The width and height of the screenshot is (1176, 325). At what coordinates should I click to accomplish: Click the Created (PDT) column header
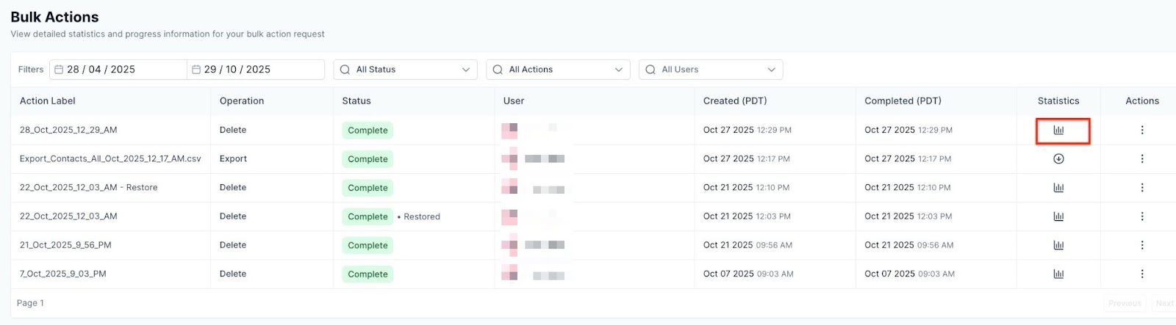(x=734, y=101)
